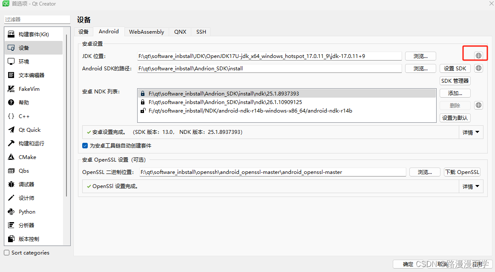Click the Android SDK path field

[270, 68]
